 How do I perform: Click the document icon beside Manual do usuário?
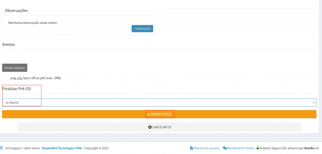click(x=191, y=148)
